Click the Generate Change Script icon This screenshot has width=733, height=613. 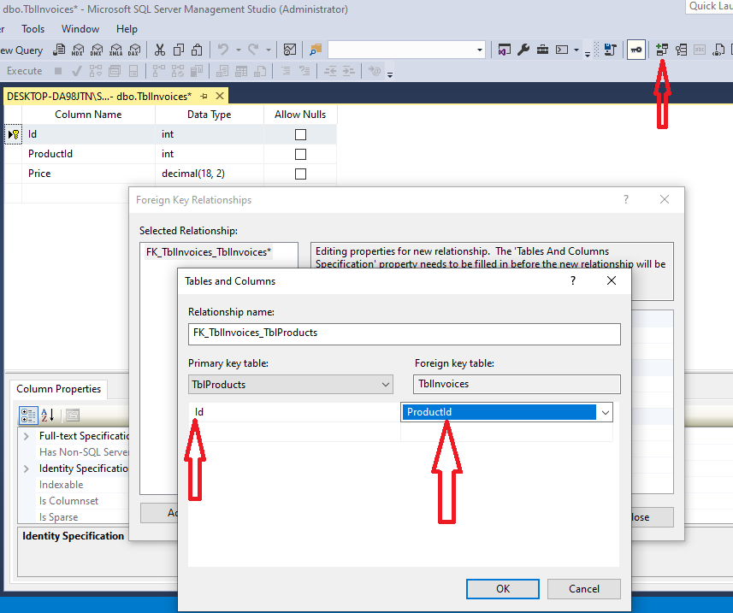pos(610,50)
